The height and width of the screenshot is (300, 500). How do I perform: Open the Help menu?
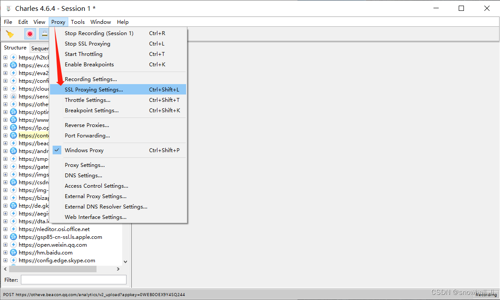pos(123,22)
